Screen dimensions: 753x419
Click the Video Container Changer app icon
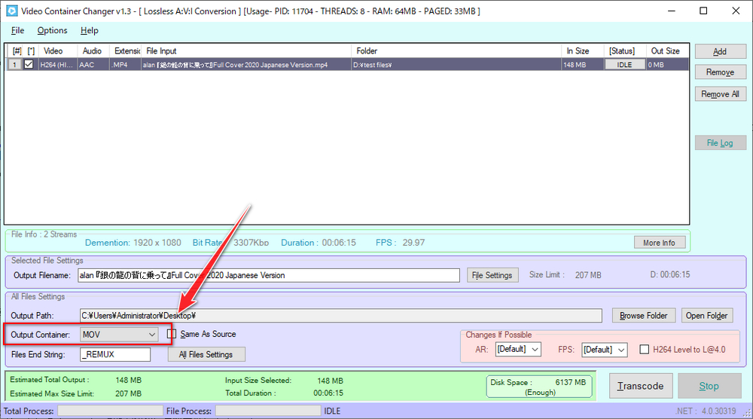point(11,11)
